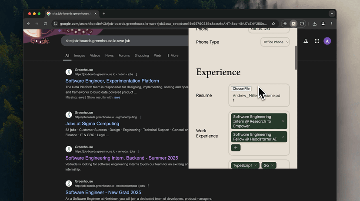Click the Google search query field
Viewport: 360px width, 201px height.
click(x=122, y=41)
